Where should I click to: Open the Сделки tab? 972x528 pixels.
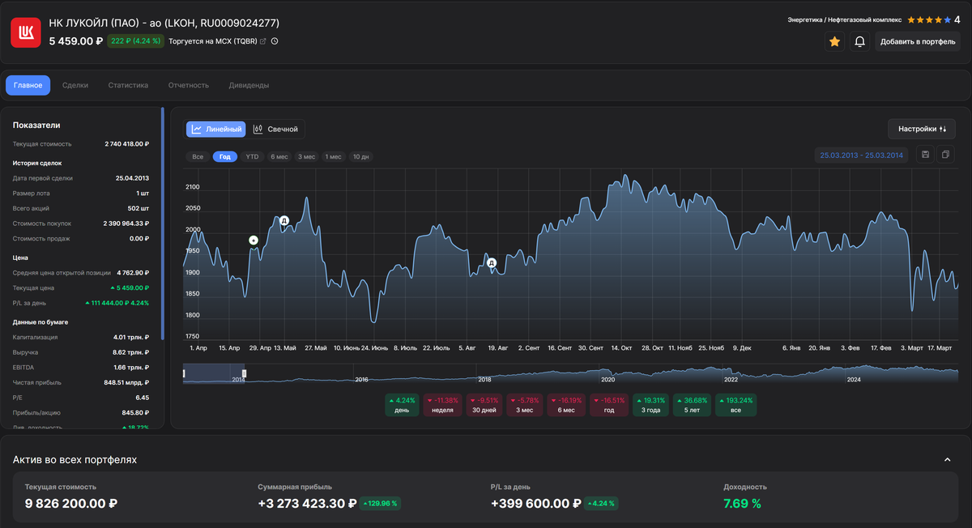pyautogui.click(x=75, y=85)
